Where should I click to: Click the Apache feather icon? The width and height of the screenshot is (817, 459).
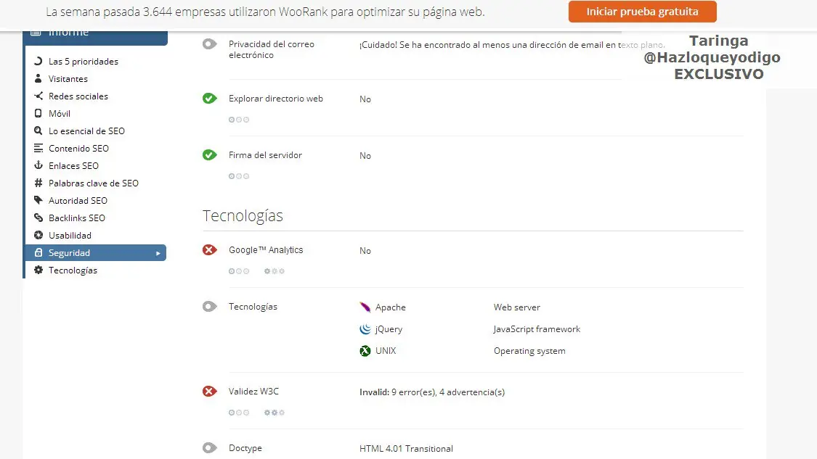pyautogui.click(x=365, y=307)
